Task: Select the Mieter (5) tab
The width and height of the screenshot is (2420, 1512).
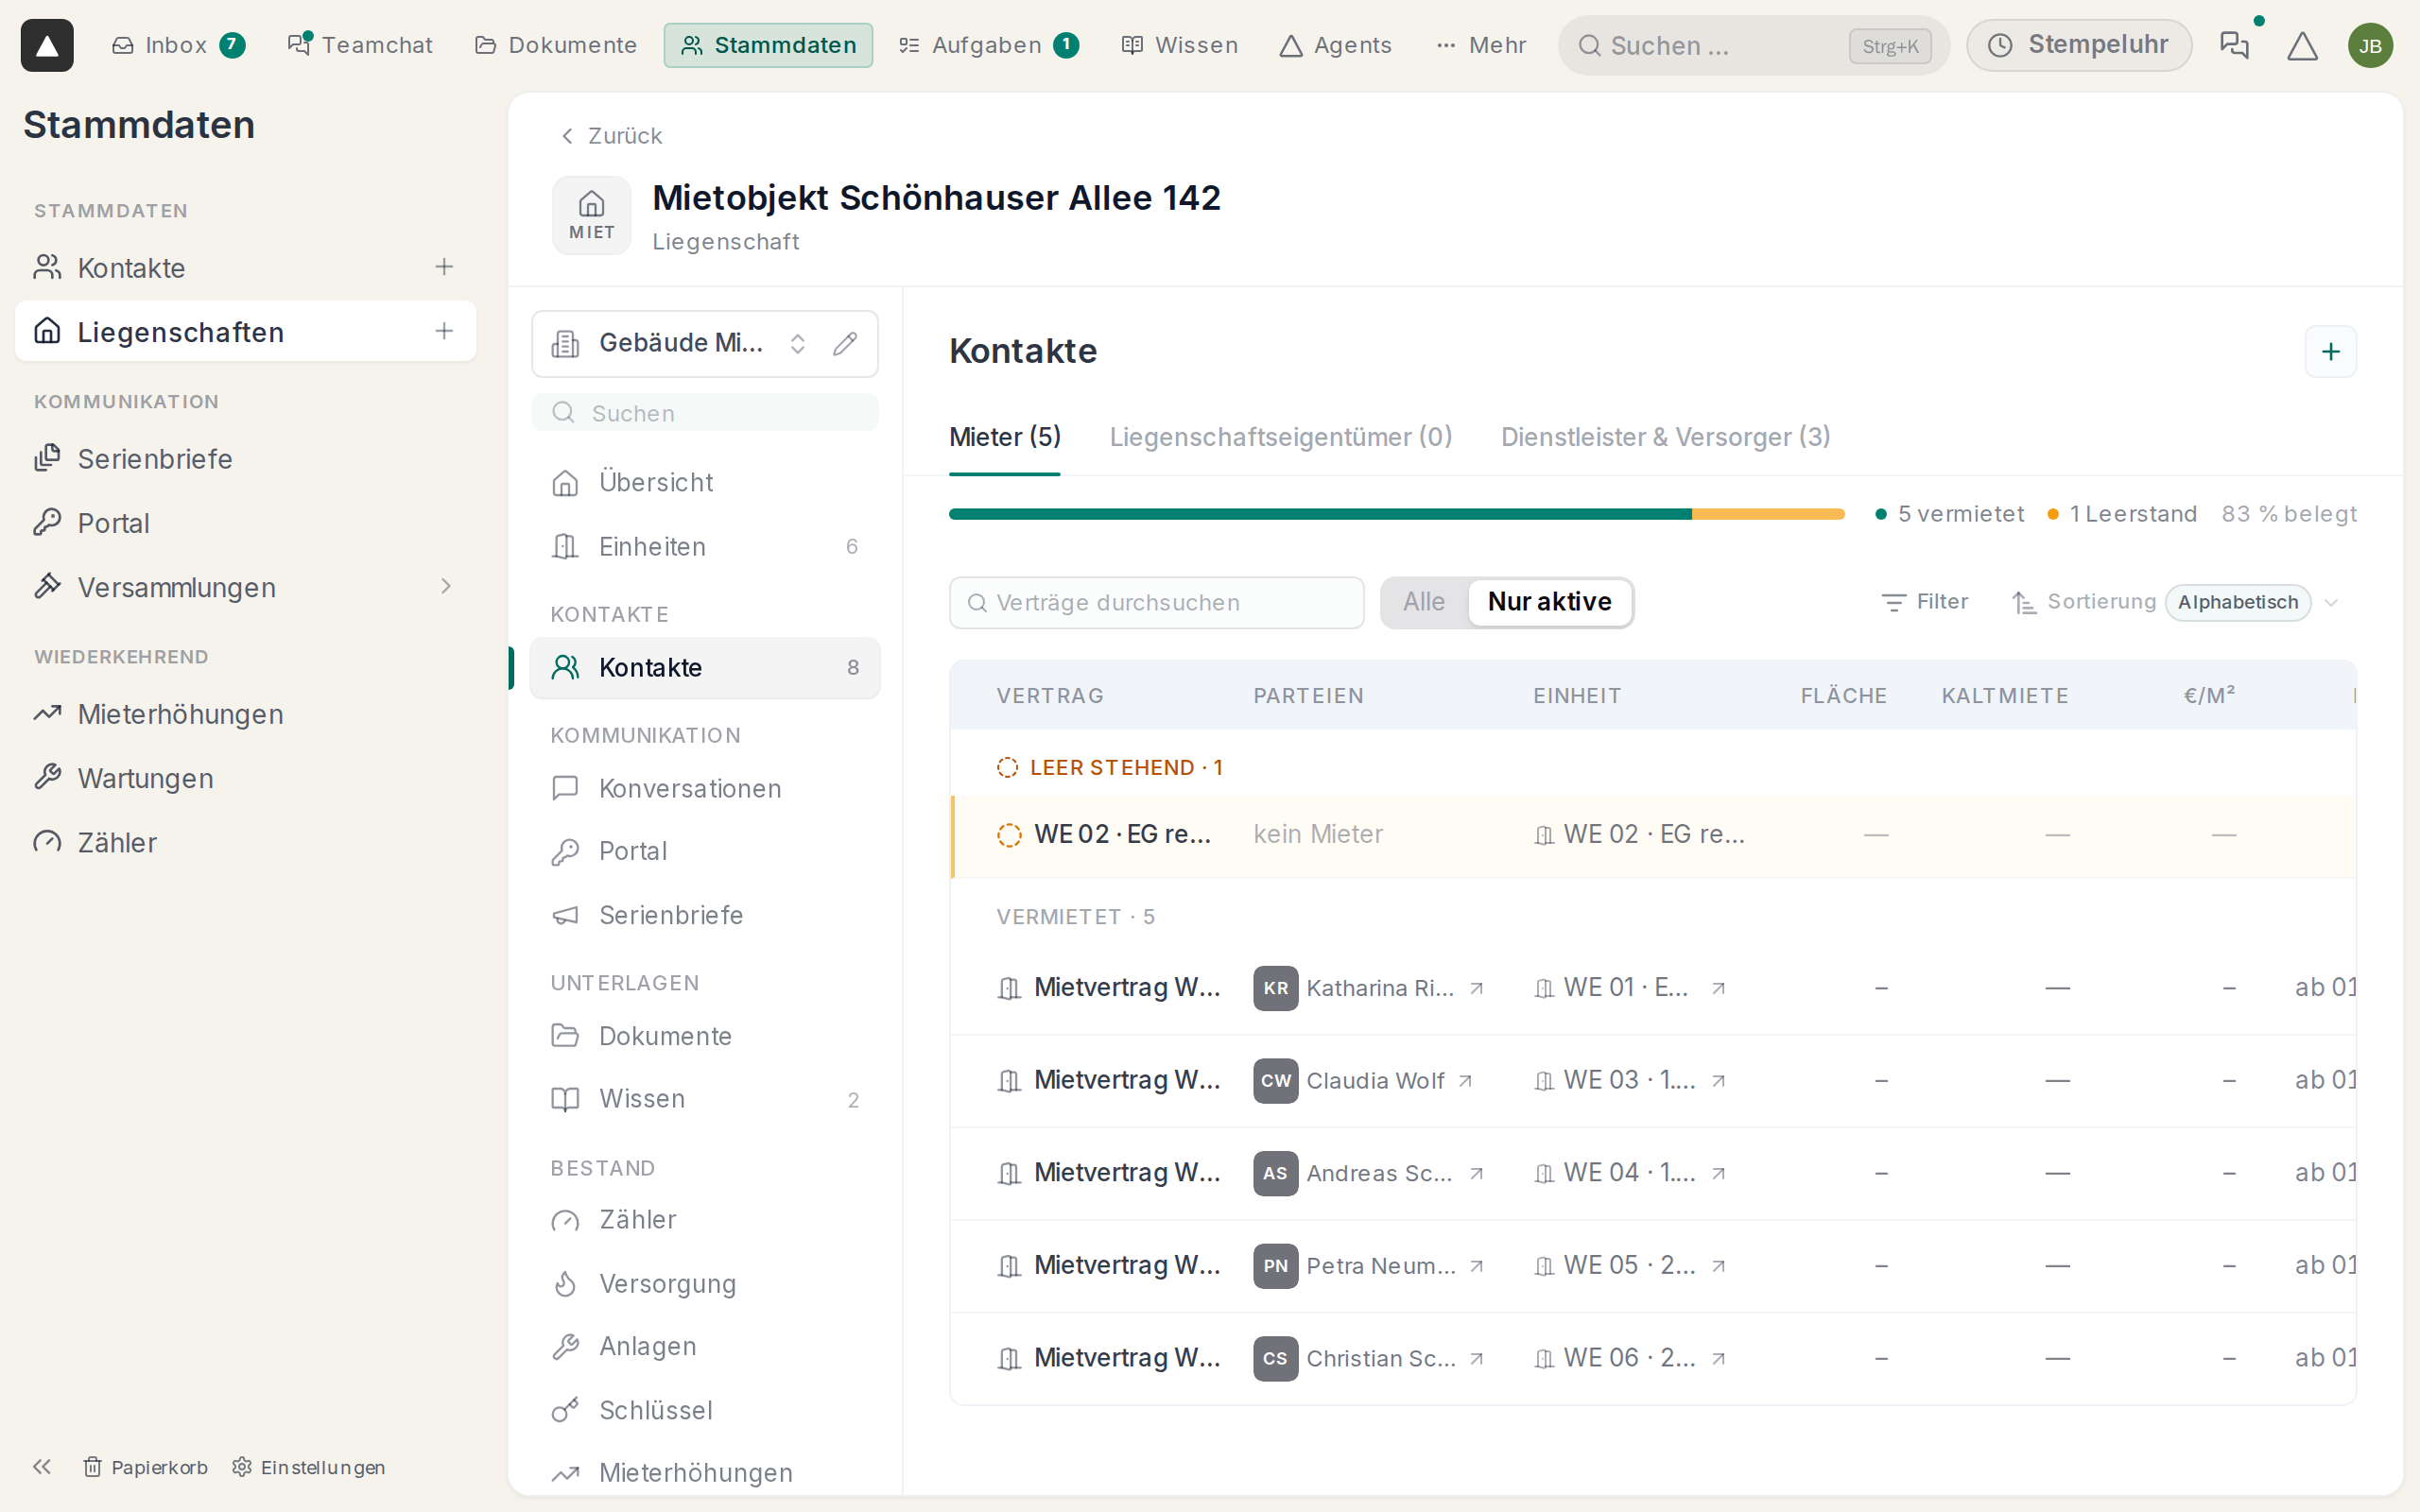Action: pyautogui.click(x=1004, y=437)
